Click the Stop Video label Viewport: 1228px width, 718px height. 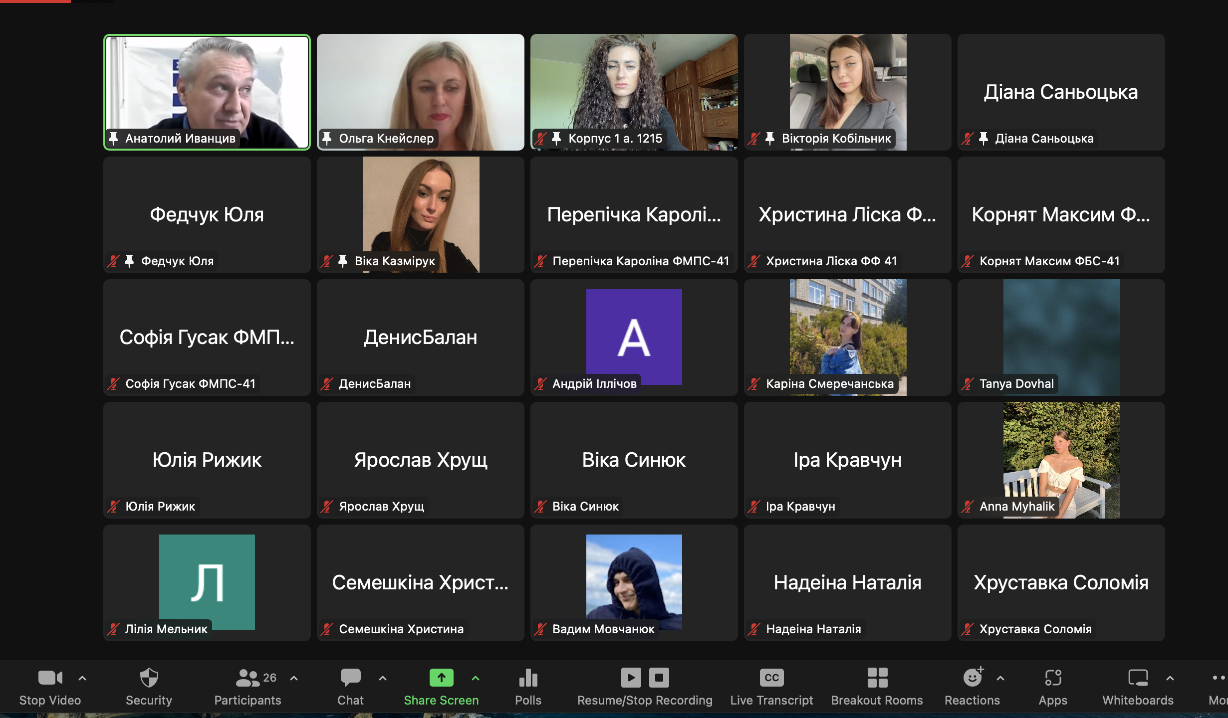click(x=50, y=700)
